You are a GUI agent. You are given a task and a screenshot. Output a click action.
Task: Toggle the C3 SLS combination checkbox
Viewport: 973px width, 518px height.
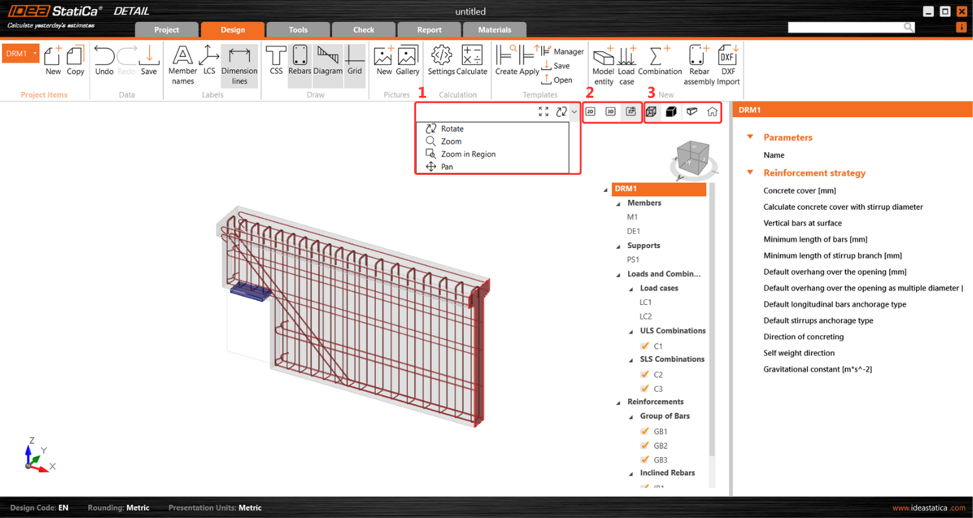645,388
